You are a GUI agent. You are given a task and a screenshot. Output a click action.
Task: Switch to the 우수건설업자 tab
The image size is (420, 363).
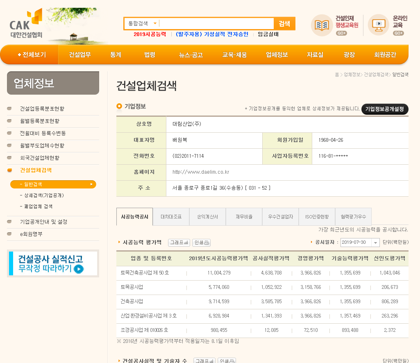click(280, 216)
